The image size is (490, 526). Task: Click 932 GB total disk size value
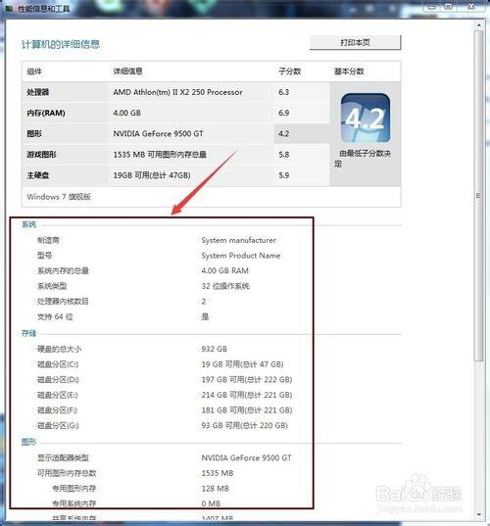point(214,349)
